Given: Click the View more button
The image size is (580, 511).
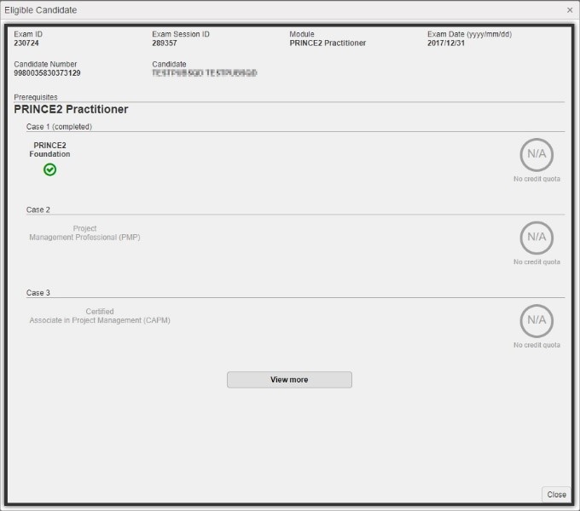Looking at the screenshot, I should (289, 380).
